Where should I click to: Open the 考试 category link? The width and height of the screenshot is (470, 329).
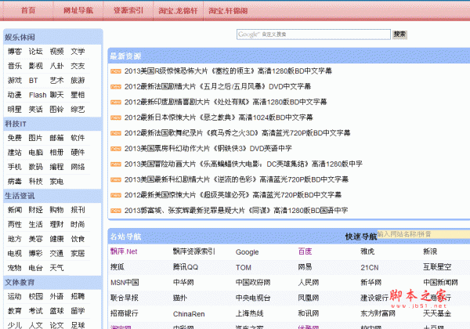[36, 311]
